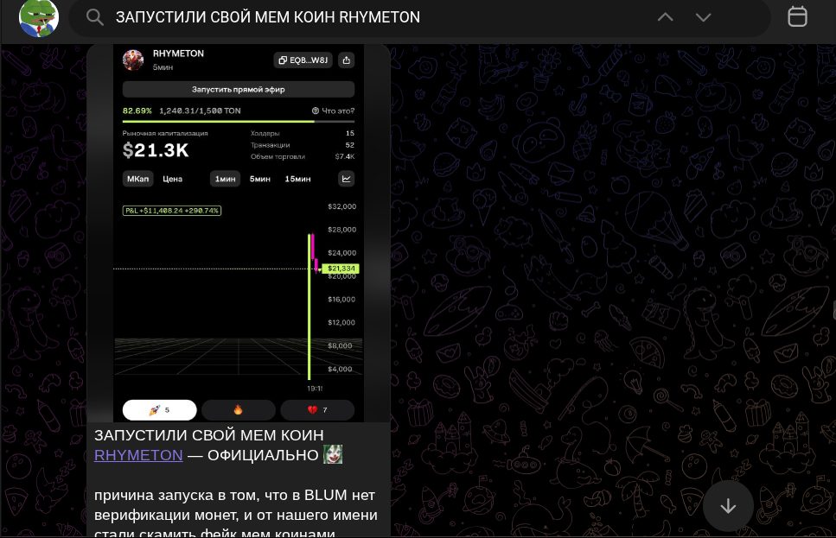Click the $32,000 axis label
The height and width of the screenshot is (538, 836).
[x=341, y=206]
